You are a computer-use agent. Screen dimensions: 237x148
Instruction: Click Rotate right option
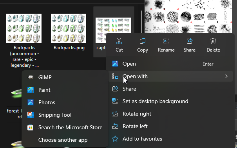tap(170, 114)
